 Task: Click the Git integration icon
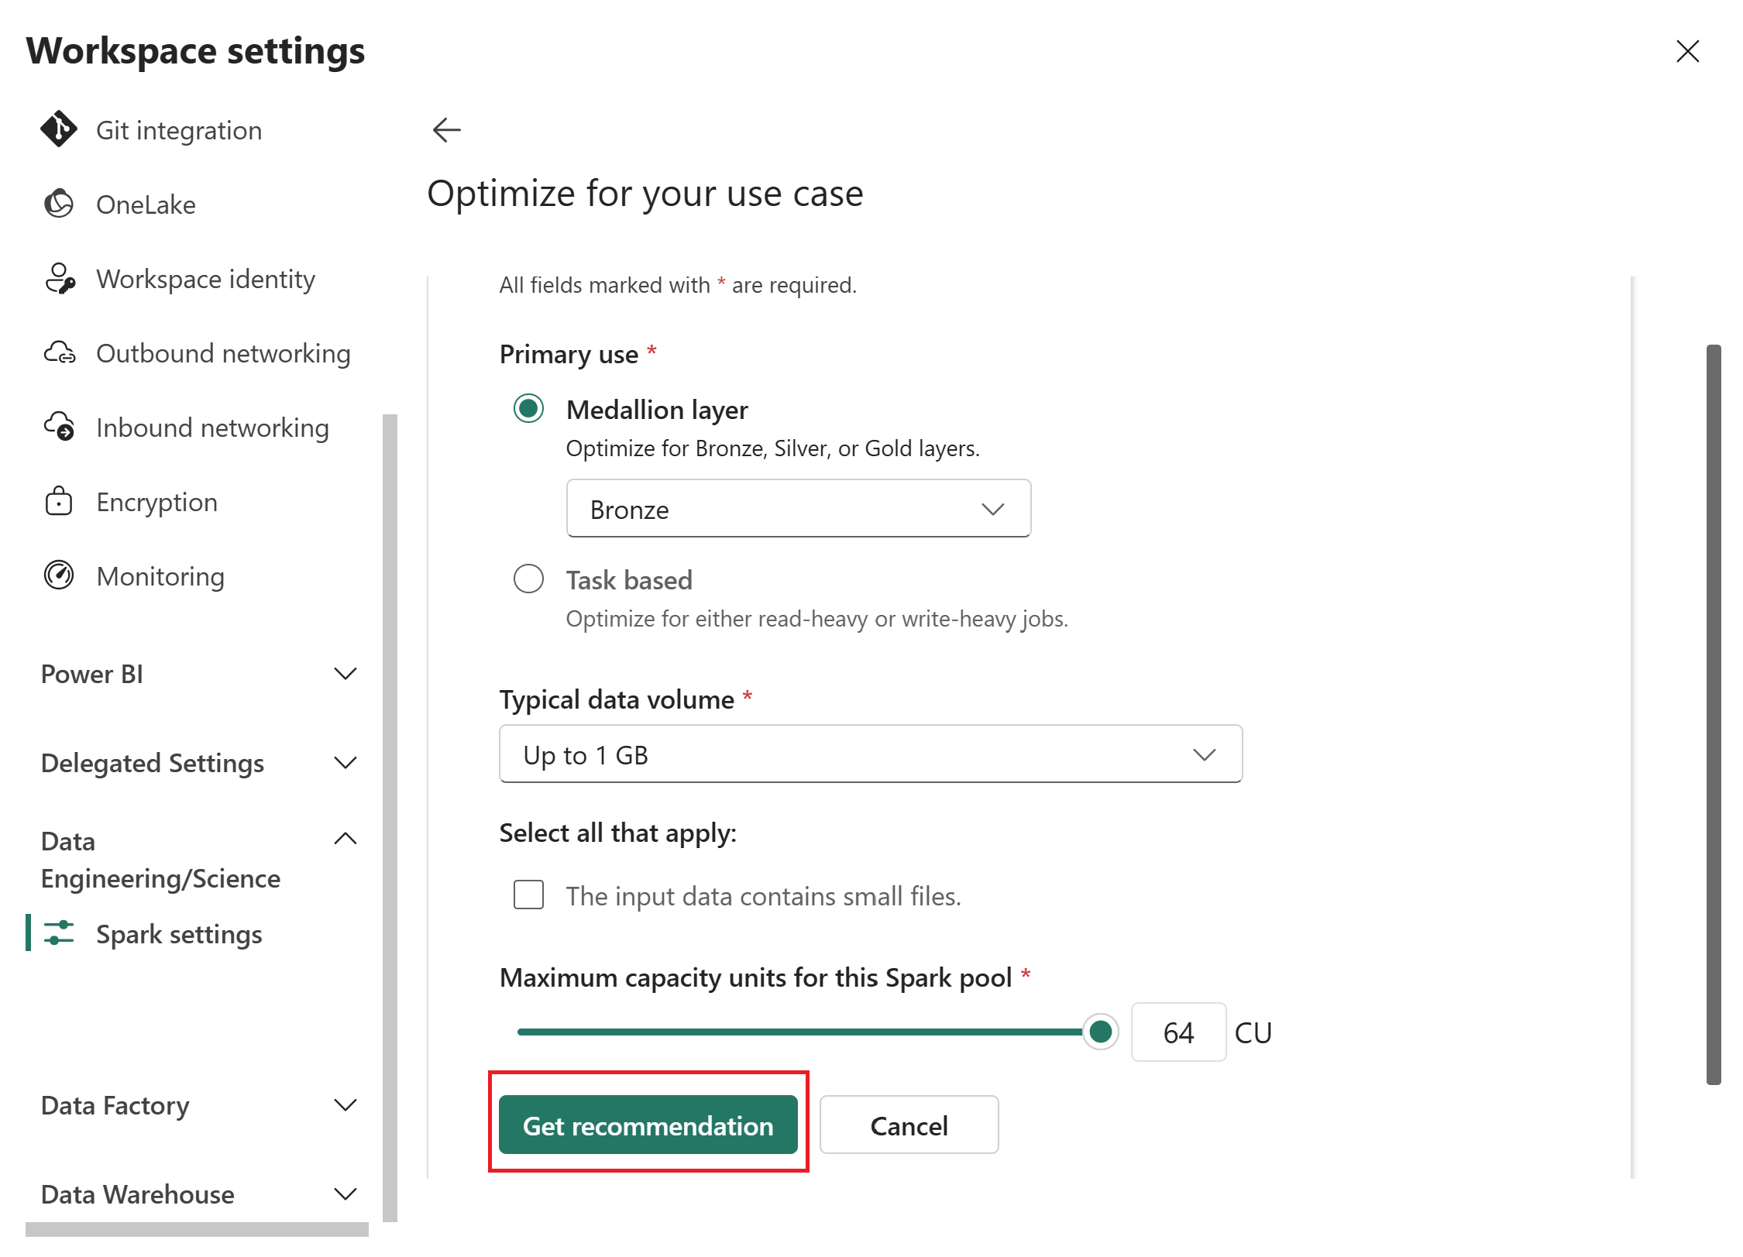59,129
